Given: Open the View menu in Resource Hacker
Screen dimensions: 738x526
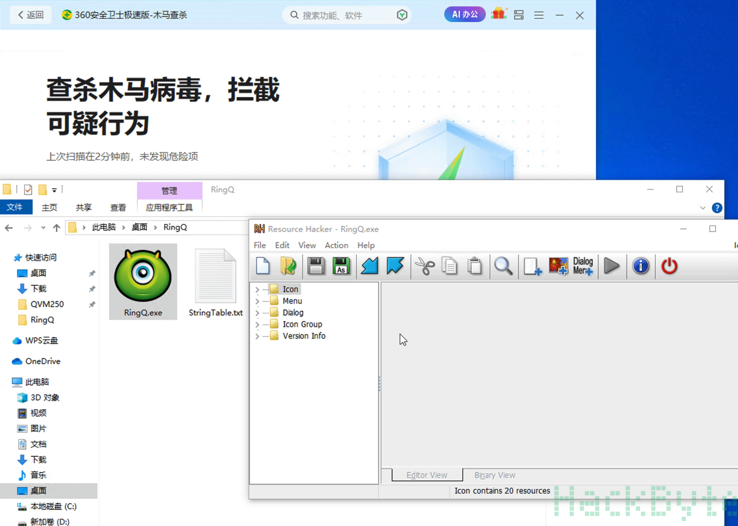Looking at the screenshot, I should coord(307,245).
